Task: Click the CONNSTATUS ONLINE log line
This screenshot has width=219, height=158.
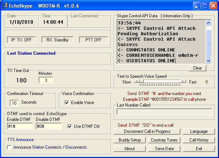Action: coord(146,50)
